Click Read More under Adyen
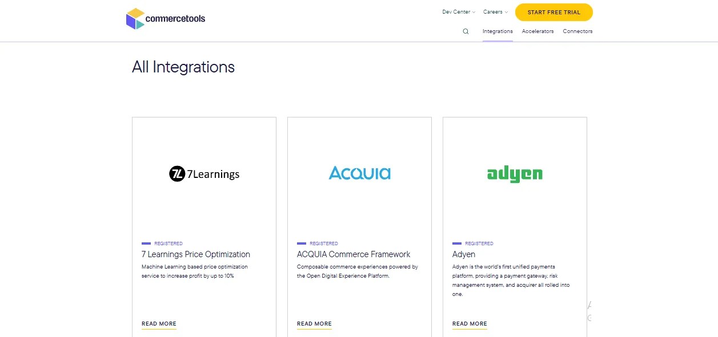This screenshot has width=718, height=337. pyautogui.click(x=470, y=324)
